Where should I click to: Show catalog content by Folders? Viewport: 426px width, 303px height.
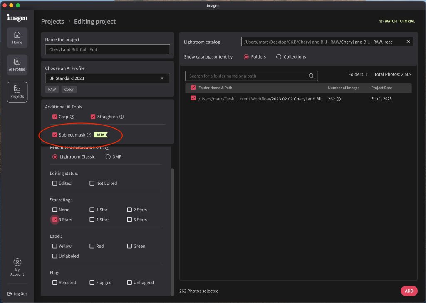coord(246,57)
